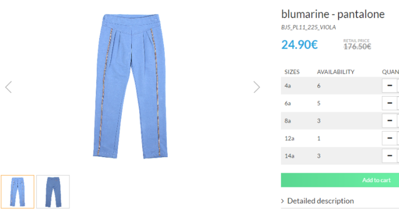
Task: Reduce quantity for size 12a
Action: point(390,138)
